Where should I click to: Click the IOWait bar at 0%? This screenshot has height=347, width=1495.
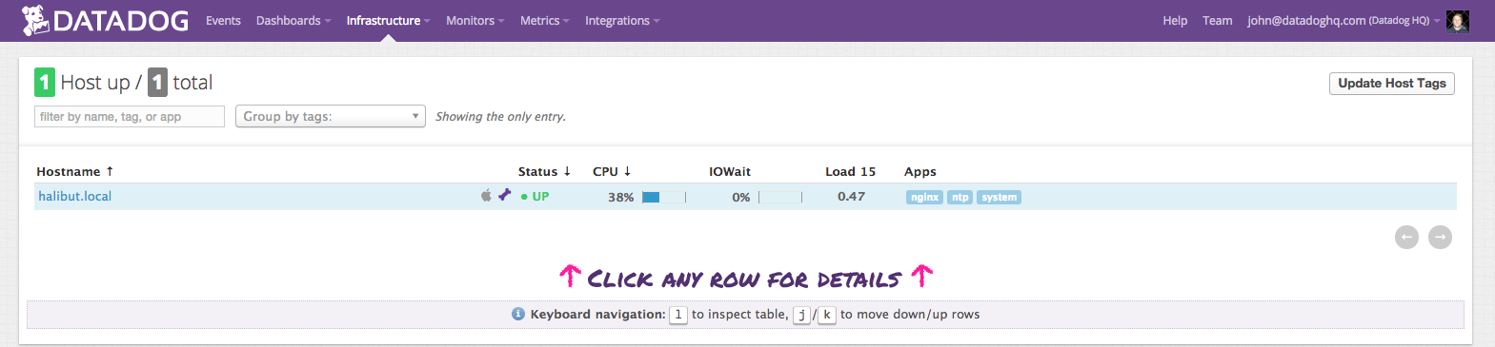pos(780,198)
